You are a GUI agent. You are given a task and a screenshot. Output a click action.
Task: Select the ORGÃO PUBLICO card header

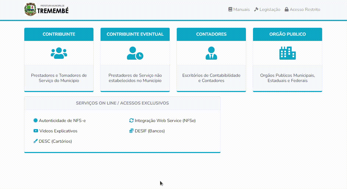tap(287, 34)
